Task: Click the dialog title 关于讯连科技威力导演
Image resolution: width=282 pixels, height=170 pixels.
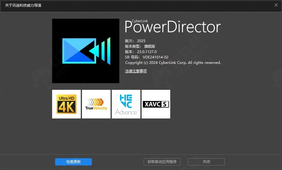Action: pos(23,5)
